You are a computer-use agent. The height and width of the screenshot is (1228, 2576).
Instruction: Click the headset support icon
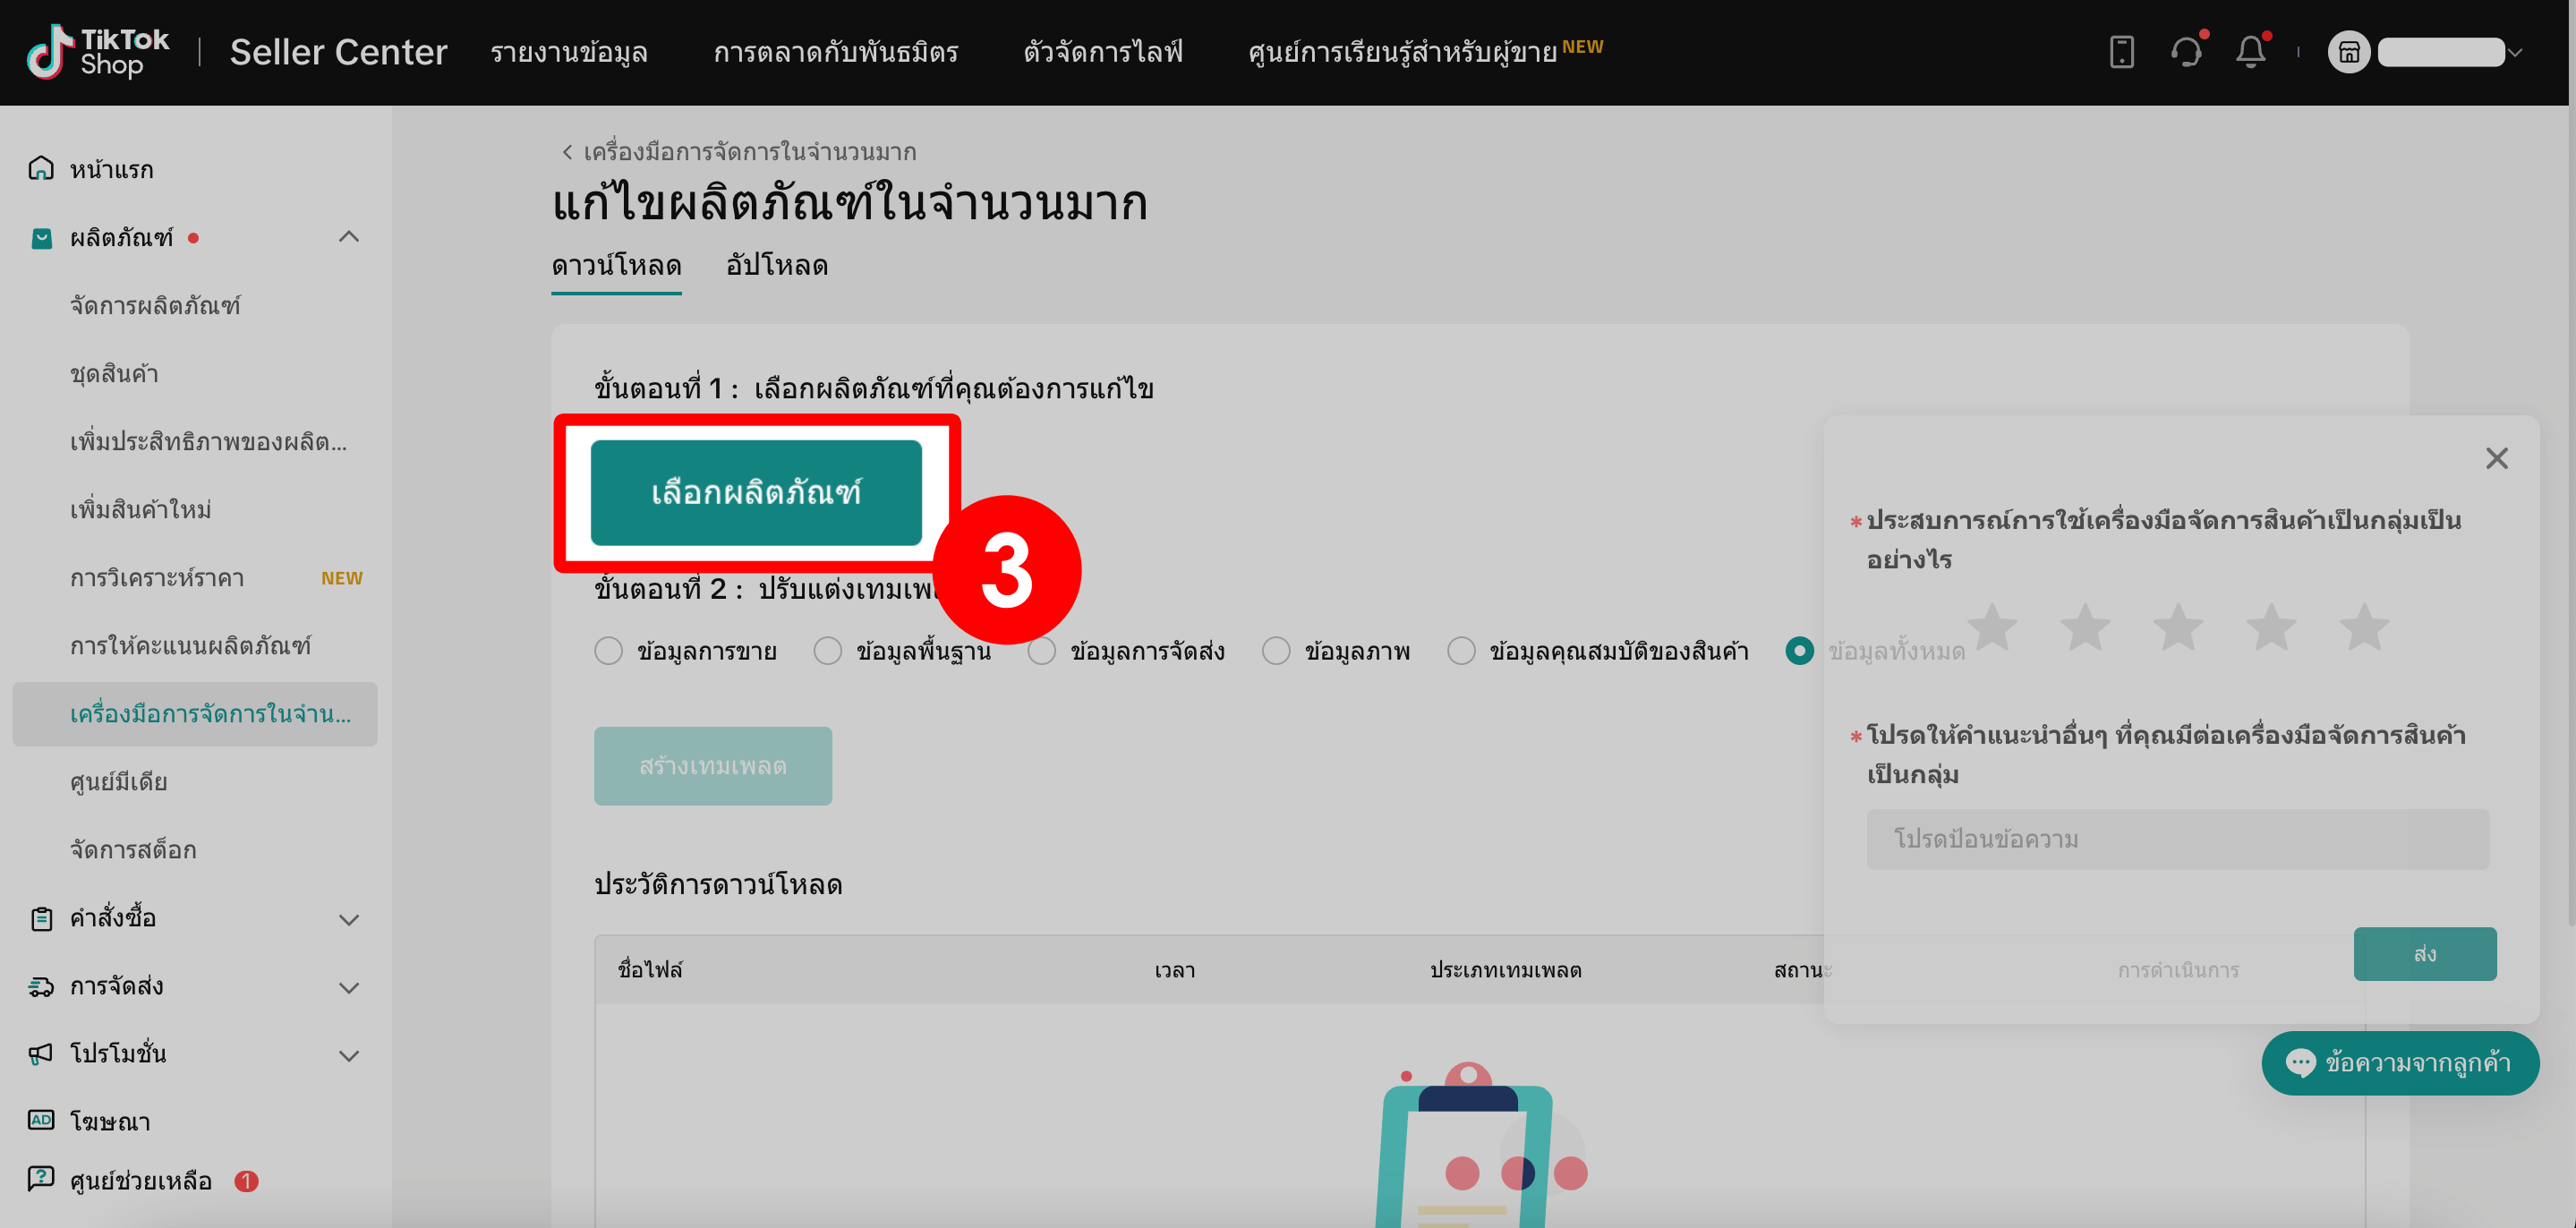point(2188,52)
